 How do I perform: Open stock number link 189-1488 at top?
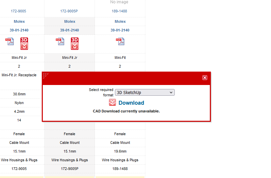pyautogui.click(x=119, y=11)
